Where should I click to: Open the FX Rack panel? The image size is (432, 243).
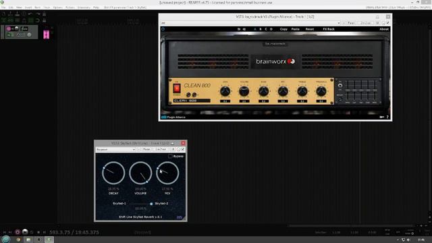click(x=329, y=29)
